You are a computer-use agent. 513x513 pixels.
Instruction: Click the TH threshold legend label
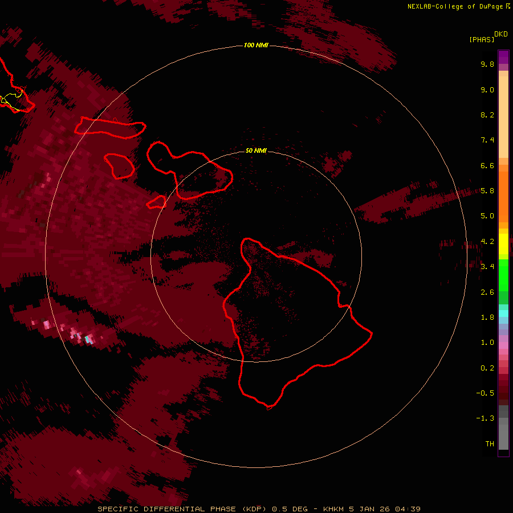490,444
